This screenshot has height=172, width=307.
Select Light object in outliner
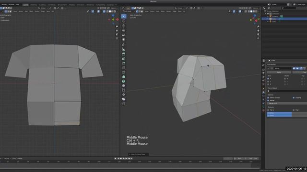point(274,21)
